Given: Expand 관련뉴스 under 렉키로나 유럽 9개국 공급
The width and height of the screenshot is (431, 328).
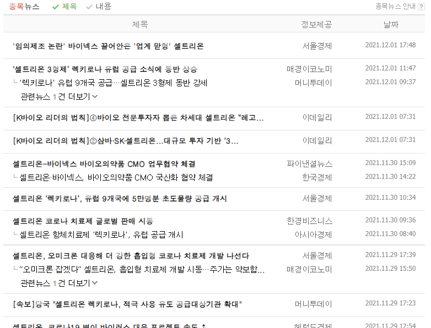Looking at the screenshot, I should pos(59,97).
